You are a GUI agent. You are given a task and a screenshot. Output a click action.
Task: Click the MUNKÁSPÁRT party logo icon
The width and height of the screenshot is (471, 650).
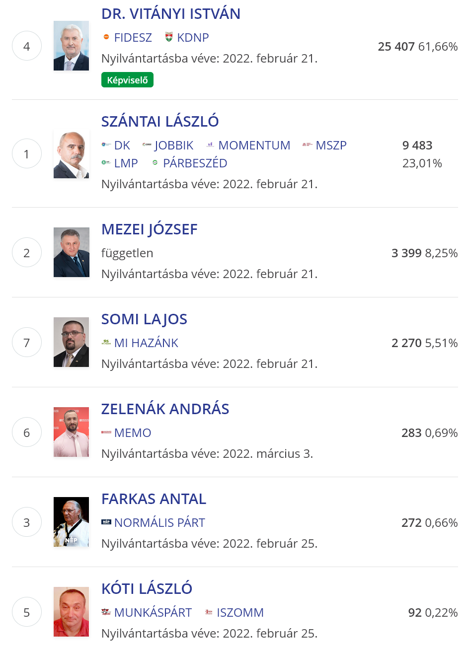[106, 612]
